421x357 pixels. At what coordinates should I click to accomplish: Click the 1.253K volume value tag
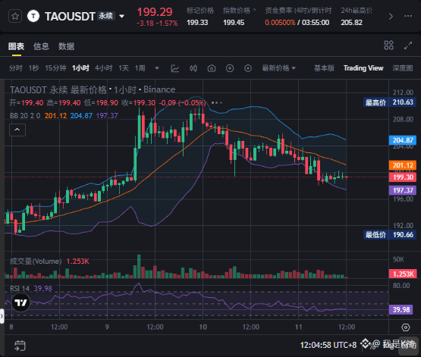[403, 274]
